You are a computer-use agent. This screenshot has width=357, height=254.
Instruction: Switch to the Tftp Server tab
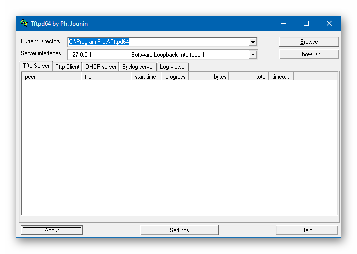[x=36, y=66]
